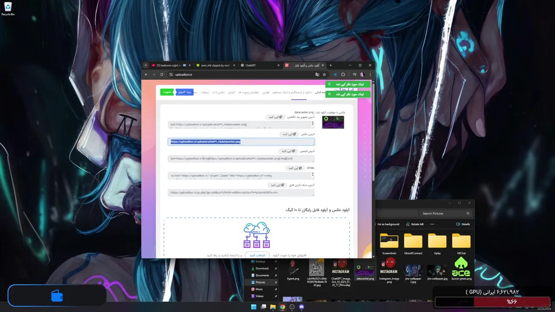Open Documents in Explorer sidebar
This screenshot has height=312, width=555.
[x=262, y=275]
